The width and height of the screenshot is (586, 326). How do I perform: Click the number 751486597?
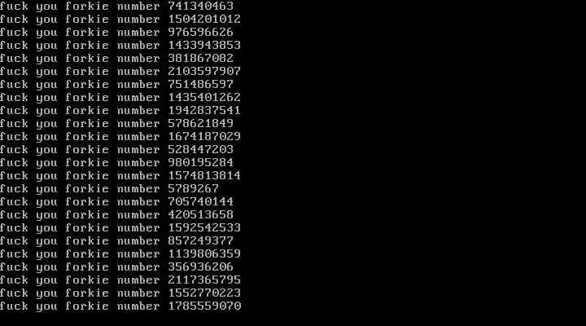201,84
